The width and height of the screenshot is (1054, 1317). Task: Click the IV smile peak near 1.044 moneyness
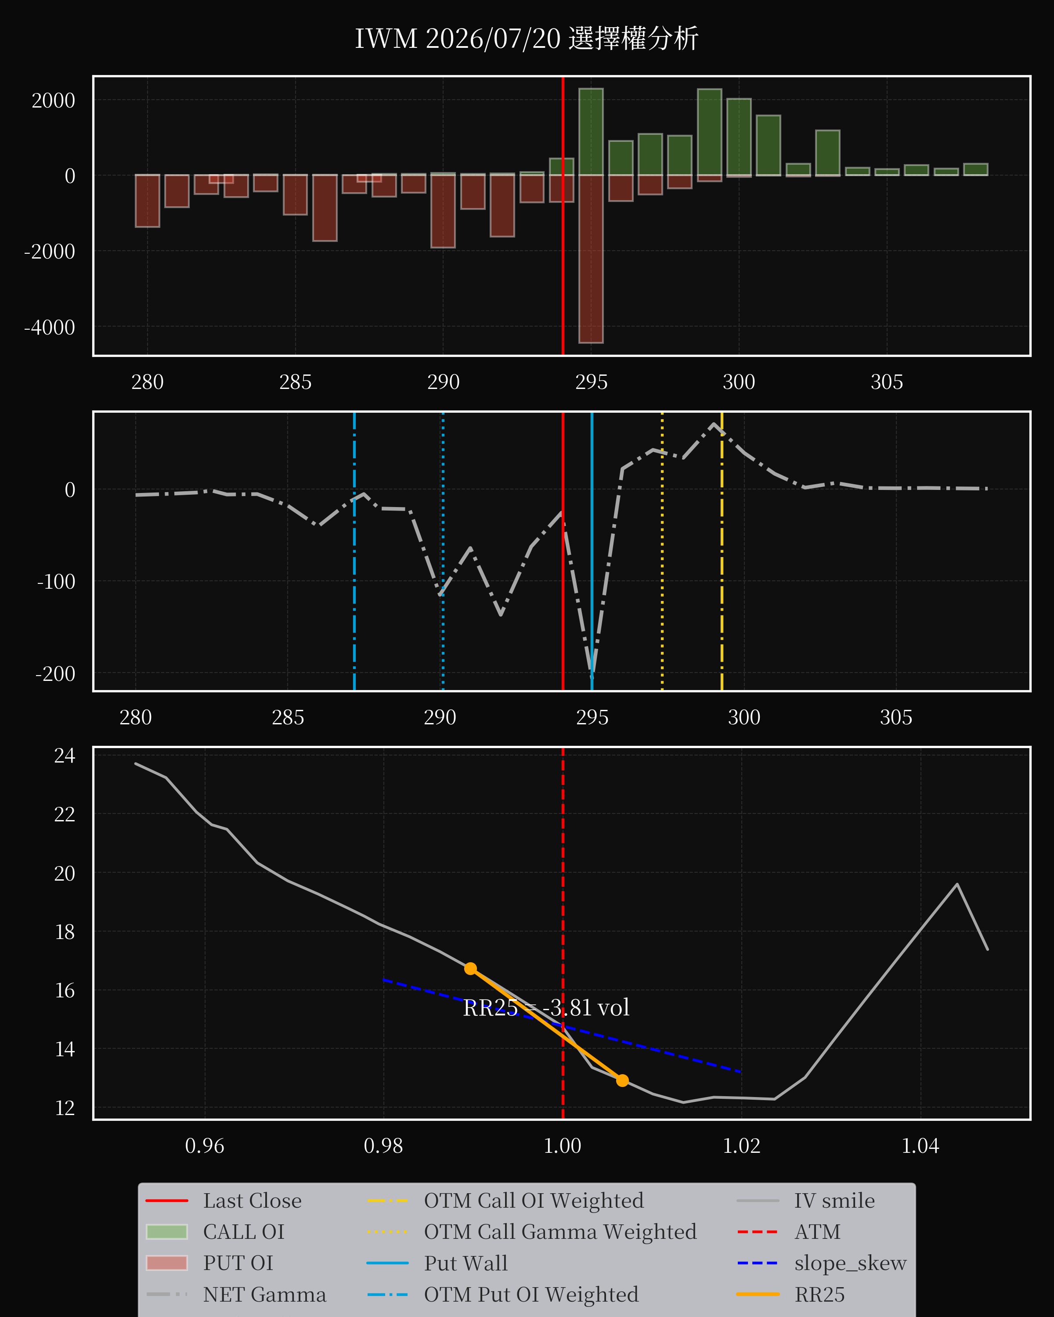[x=957, y=884]
